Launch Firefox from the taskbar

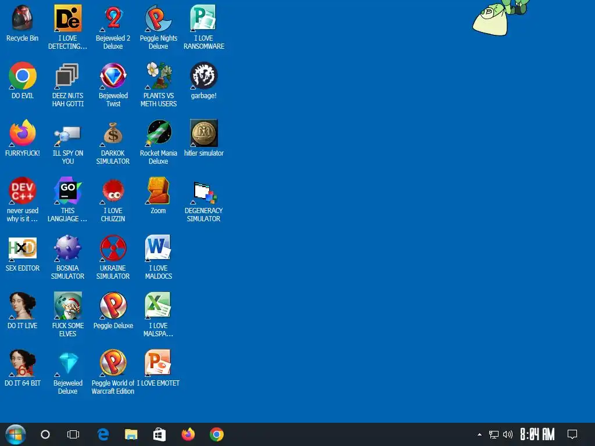pyautogui.click(x=188, y=434)
